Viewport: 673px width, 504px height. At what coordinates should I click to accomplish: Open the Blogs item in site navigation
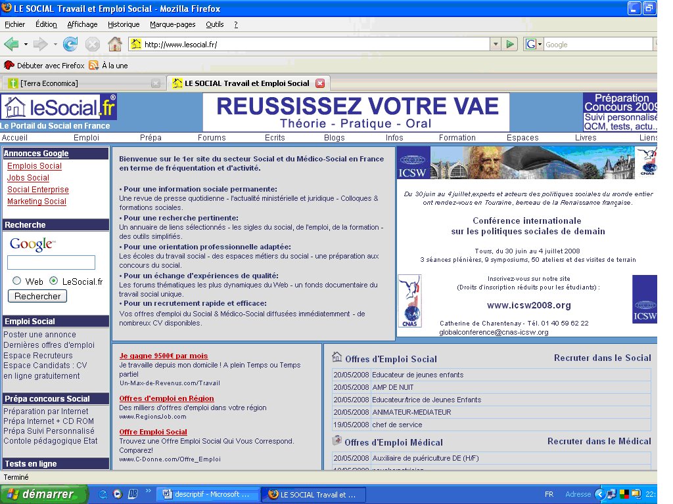click(x=335, y=138)
